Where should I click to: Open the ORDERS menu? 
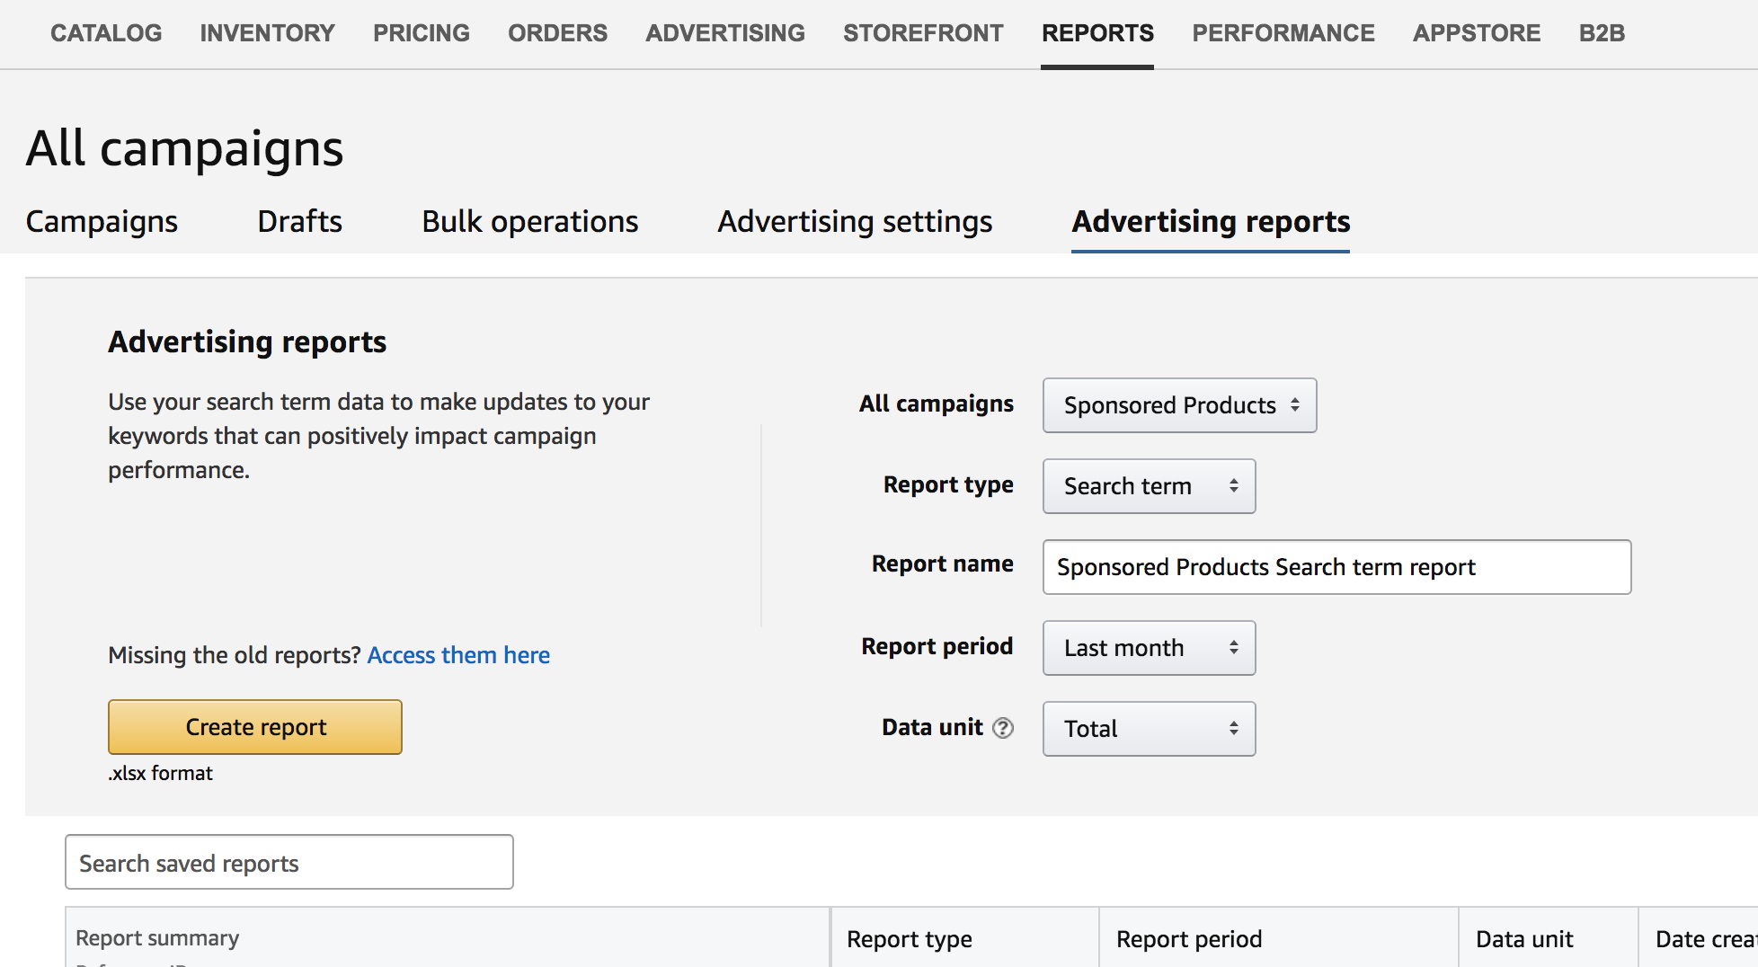click(x=557, y=33)
